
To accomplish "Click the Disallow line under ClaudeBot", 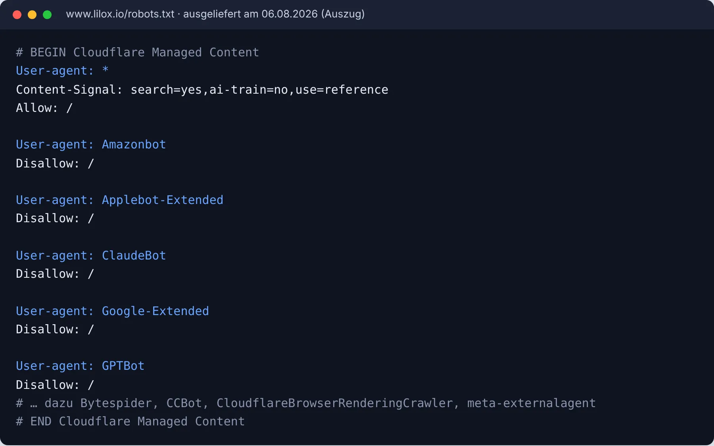I will click(55, 274).
